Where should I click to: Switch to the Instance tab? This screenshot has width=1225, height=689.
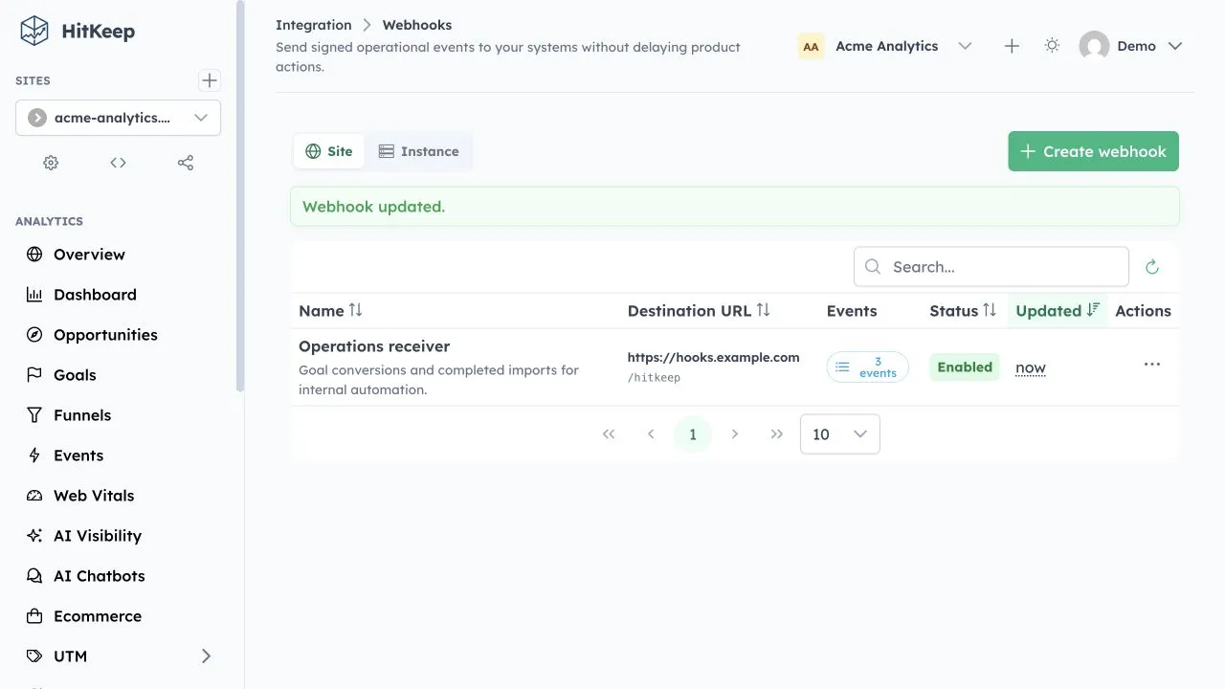pos(419,151)
